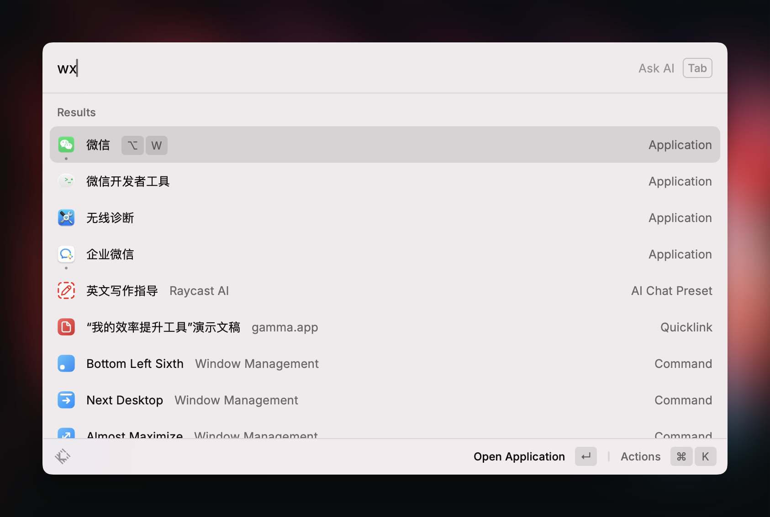Image resolution: width=770 pixels, height=517 pixels.
Task: Click the Enter key symbol near Open Application
Action: (586, 456)
